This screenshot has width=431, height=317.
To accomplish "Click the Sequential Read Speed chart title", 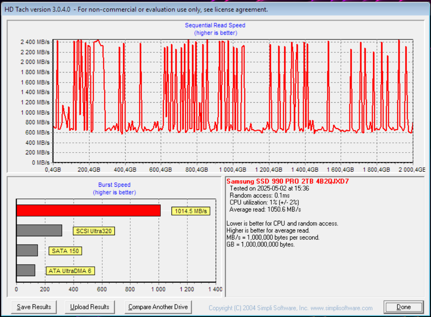I will tap(215, 25).
